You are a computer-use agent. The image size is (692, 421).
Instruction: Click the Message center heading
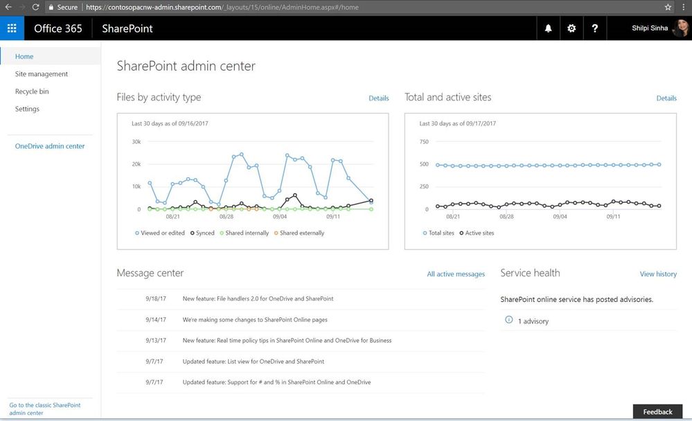pos(150,273)
